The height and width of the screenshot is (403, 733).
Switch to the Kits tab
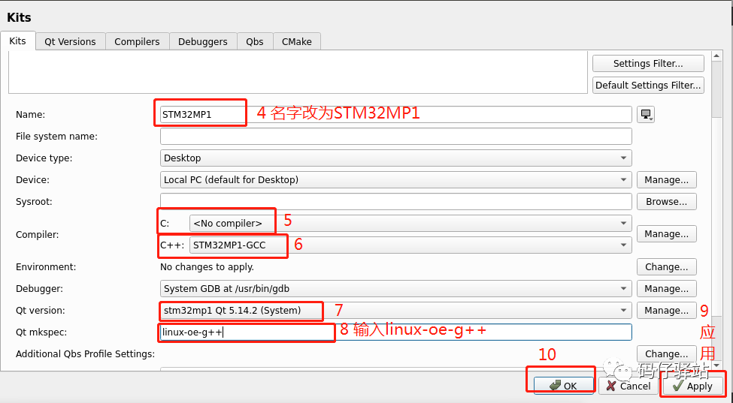18,41
